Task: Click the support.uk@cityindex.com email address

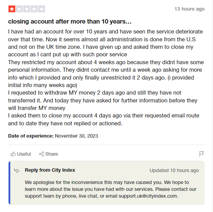Action: pyautogui.click(x=148, y=196)
